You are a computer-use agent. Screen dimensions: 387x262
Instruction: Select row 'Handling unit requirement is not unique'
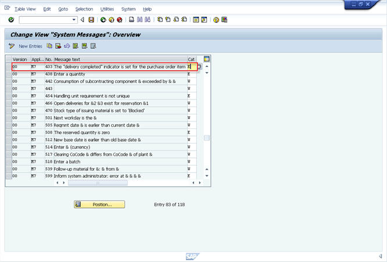pos(8,95)
